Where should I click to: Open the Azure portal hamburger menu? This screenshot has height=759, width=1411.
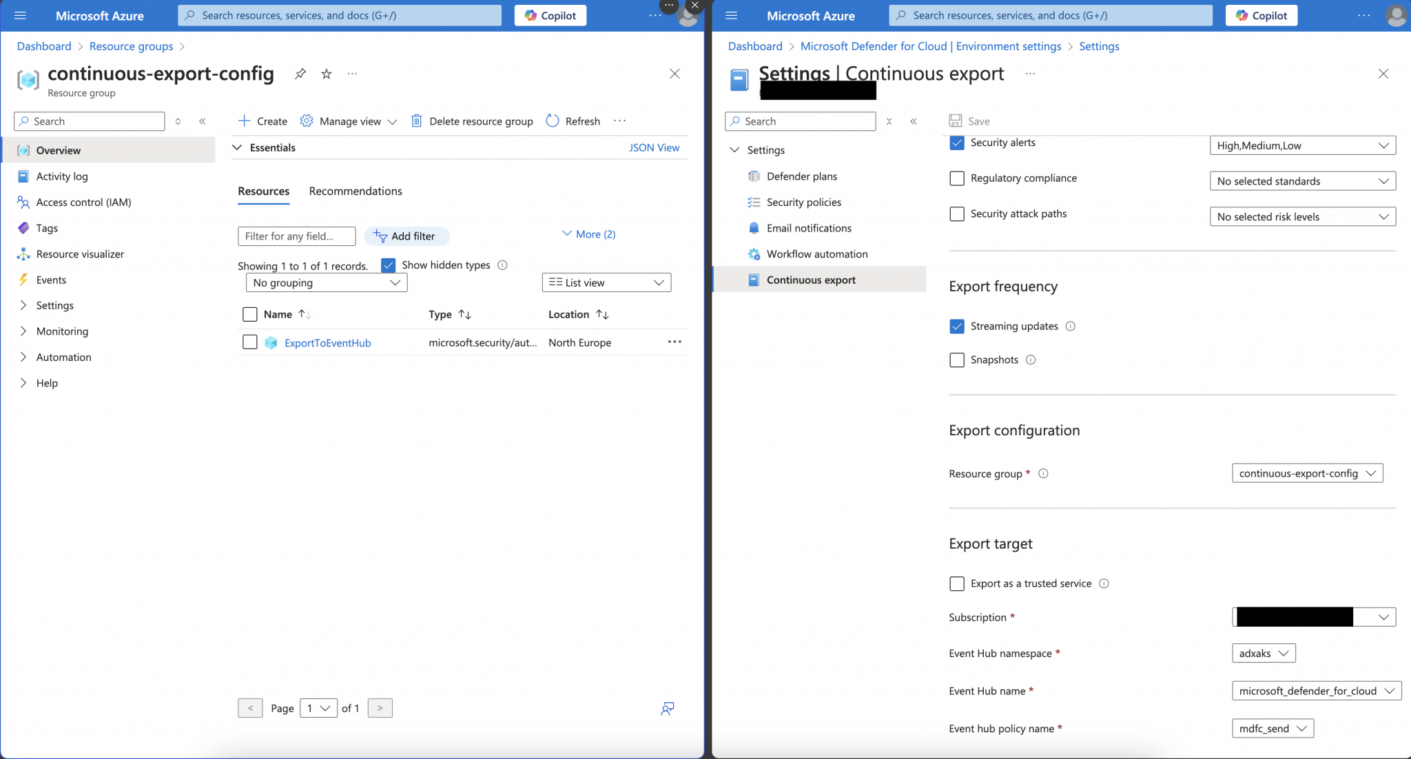pyautogui.click(x=20, y=15)
